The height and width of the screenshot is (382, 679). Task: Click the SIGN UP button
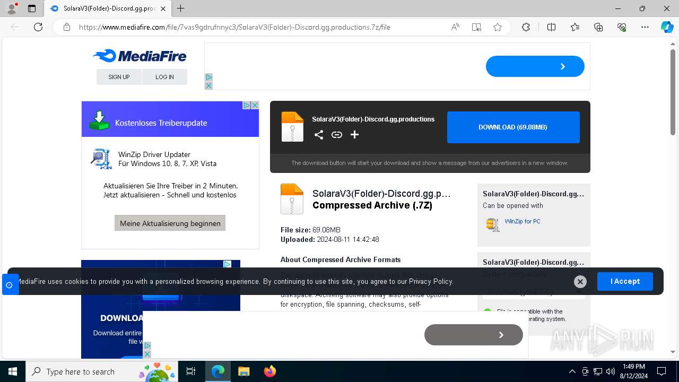pyautogui.click(x=119, y=77)
